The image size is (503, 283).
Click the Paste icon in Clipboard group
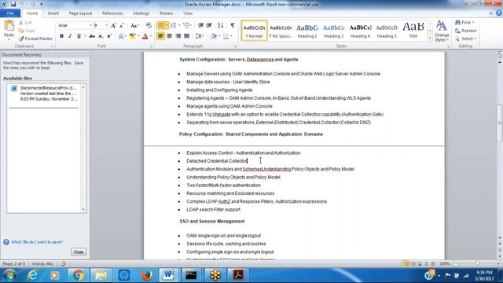click(9, 26)
